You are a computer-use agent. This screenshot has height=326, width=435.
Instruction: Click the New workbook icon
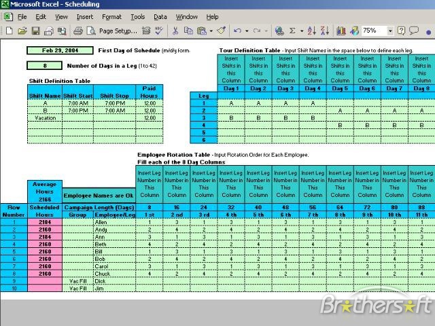click(10, 31)
